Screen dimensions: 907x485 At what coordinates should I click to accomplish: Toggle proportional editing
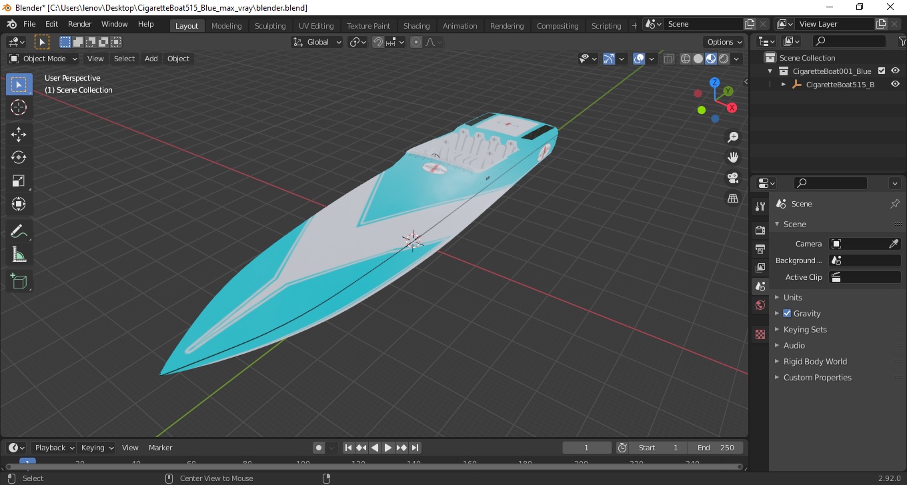tap(416, 42)
